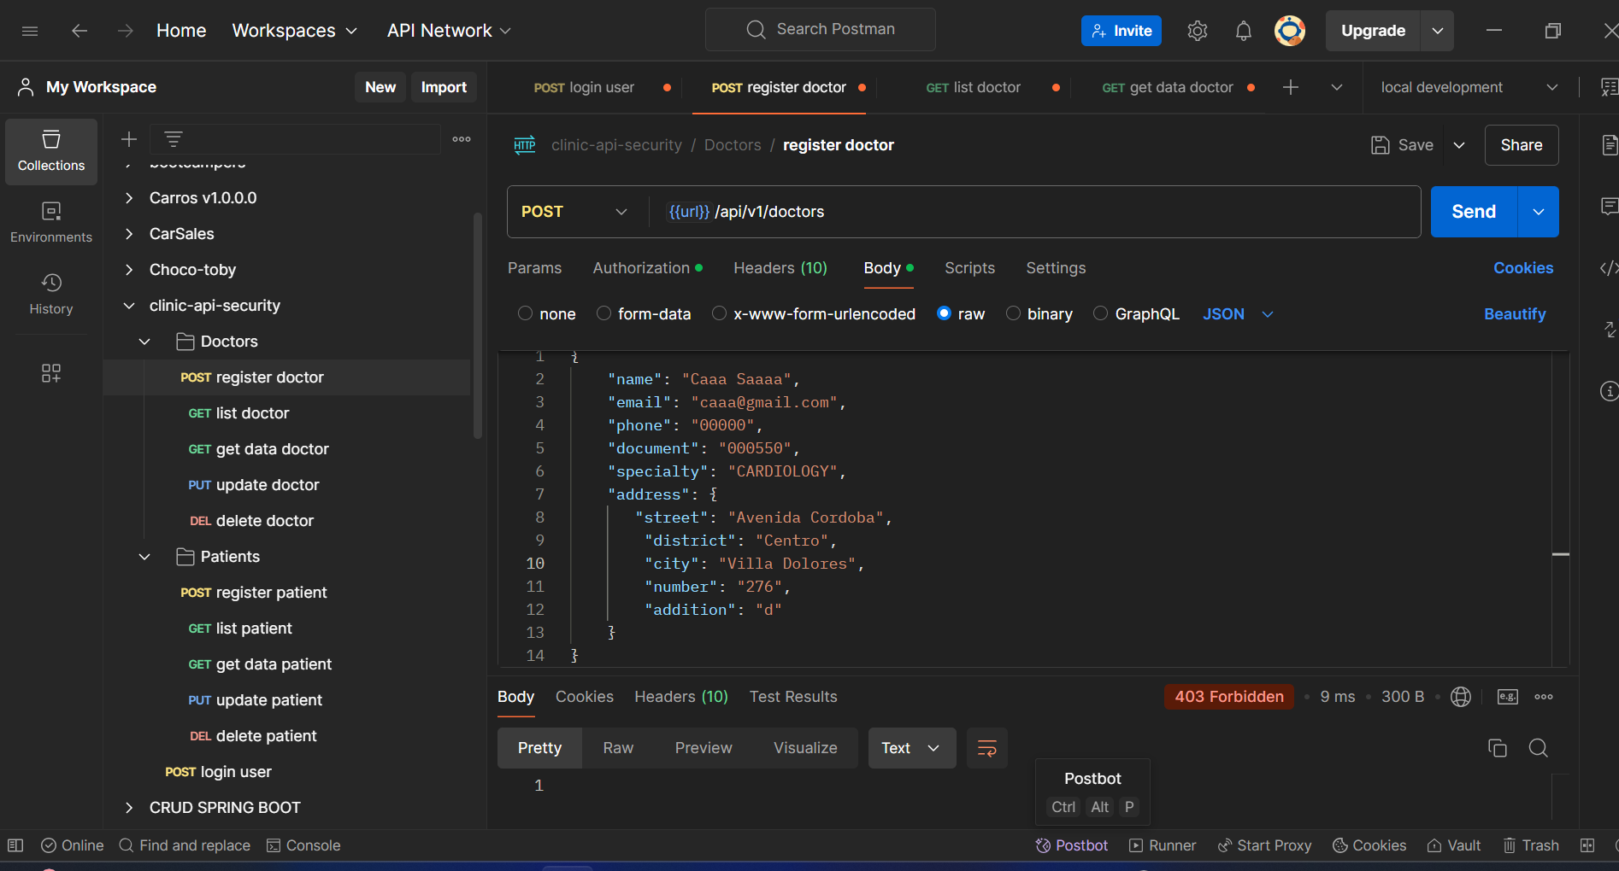Image resolution: width=1619 pixels, height=871 pixels.
Task: Create a new collection with the plus icon
Action: pos(129,139)
